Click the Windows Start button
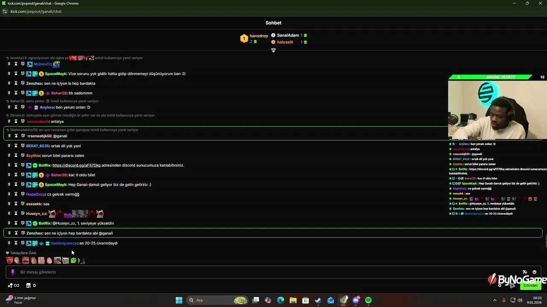 coord(179,300)
